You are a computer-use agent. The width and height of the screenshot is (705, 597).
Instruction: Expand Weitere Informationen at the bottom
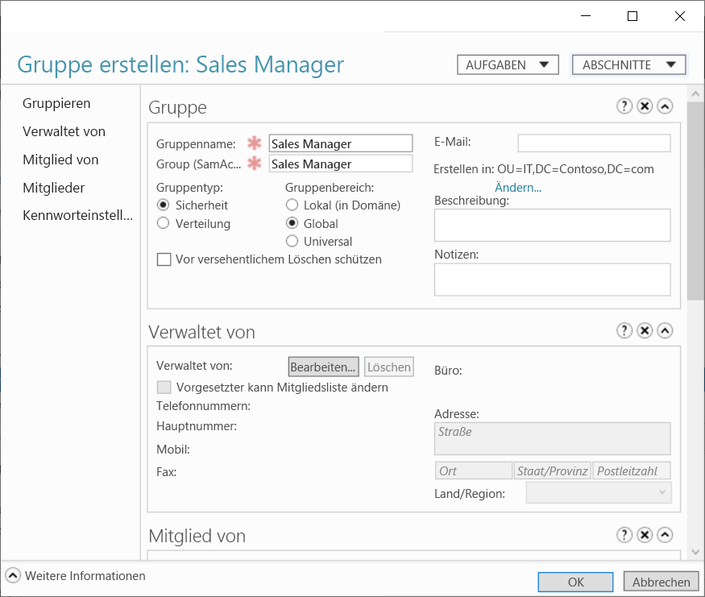[x=13, y=576]
